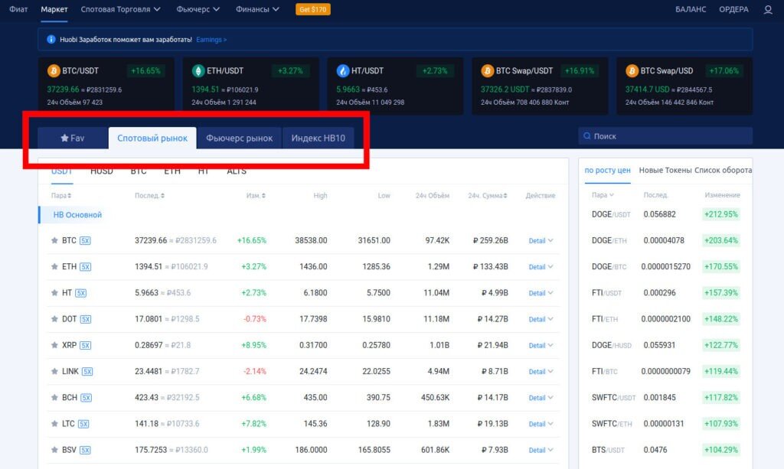Sort the table by Изм. column
784x469 pixels.
(256, 196)
